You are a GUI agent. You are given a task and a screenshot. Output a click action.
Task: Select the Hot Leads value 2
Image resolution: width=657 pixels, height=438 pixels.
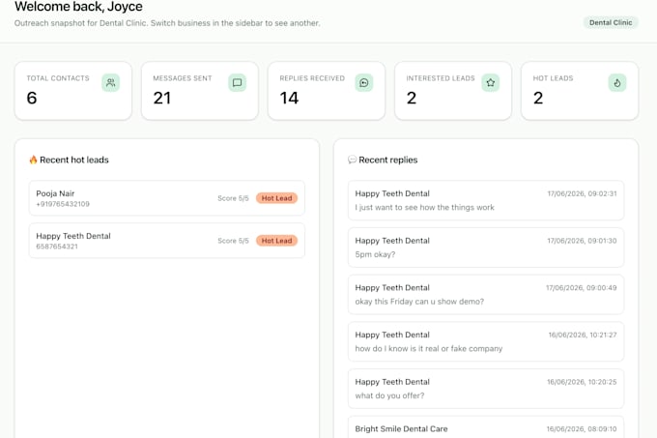tap(538, 98)
